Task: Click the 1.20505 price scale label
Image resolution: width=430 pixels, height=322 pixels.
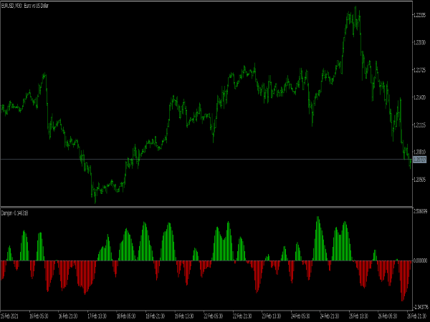Action: click(x=419, y=180)
